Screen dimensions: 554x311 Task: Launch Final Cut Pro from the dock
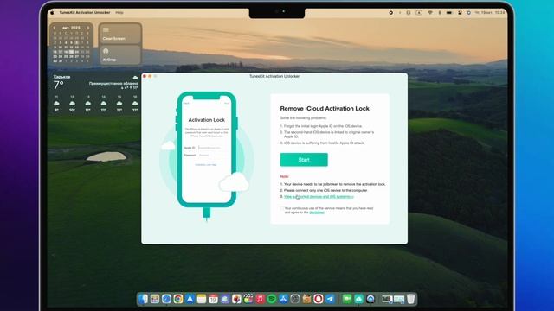248,299
